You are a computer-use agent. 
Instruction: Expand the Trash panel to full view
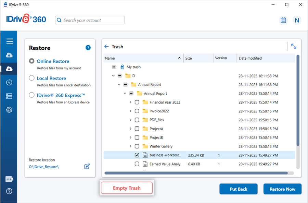(x=294, y=46)
